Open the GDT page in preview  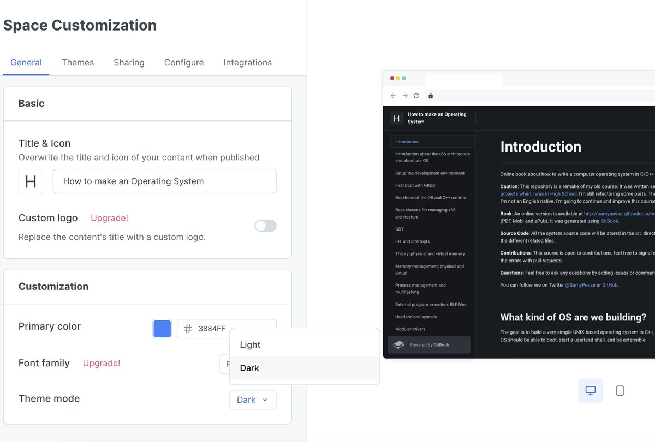[x=400, y=229]
